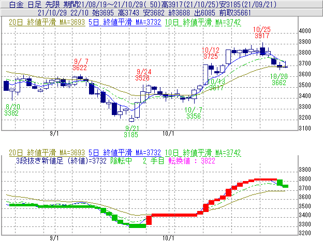323x245 pixels.
Task: Select the lower chart's 20日 終値平滑 MA=3693 legend
Action: (x=47, y=153)
